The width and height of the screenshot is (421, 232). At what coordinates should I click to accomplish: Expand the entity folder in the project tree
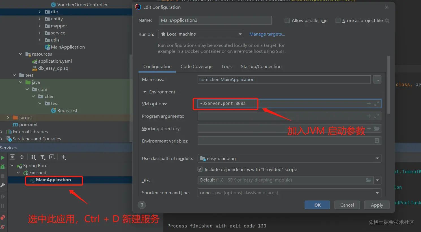pyautogui.click(x=40, y=19)
